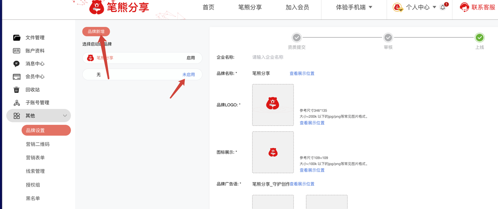Click the 账户资料 ID card icon
The height and width of the screenshot is (209, 498).
tap(17, 51)
